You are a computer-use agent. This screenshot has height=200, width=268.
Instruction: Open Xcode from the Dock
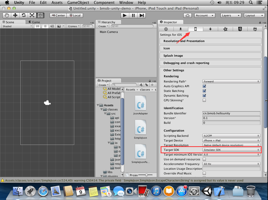[x=219, y=191]
